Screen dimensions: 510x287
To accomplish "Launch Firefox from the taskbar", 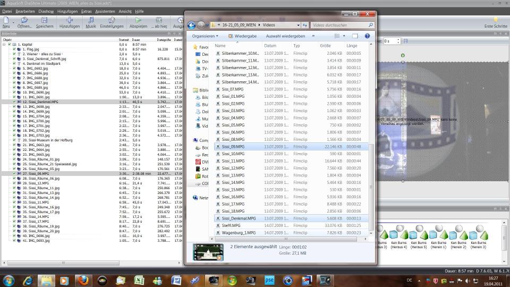I will (x=82, y=280).
